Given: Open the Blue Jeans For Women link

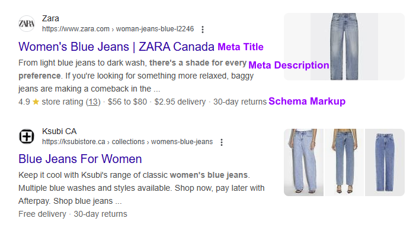Looking at the screenshot, I should click(80, 159).
